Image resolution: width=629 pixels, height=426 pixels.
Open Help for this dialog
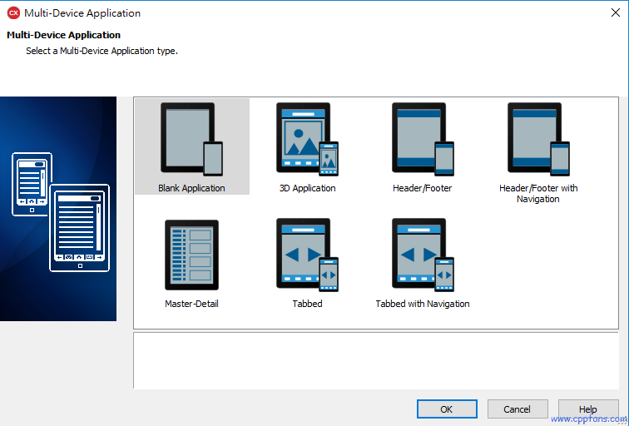588,409
